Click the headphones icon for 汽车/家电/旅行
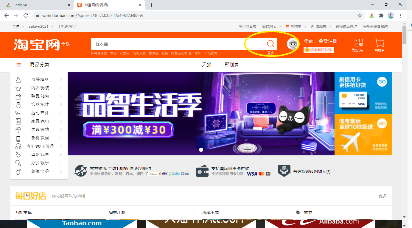This screenshot has height=228, width=412. tap(18, 146)
